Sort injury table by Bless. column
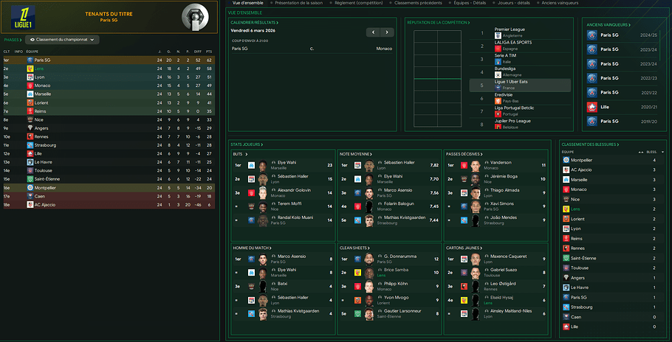The image size is (672, 342). click(651, 152)
